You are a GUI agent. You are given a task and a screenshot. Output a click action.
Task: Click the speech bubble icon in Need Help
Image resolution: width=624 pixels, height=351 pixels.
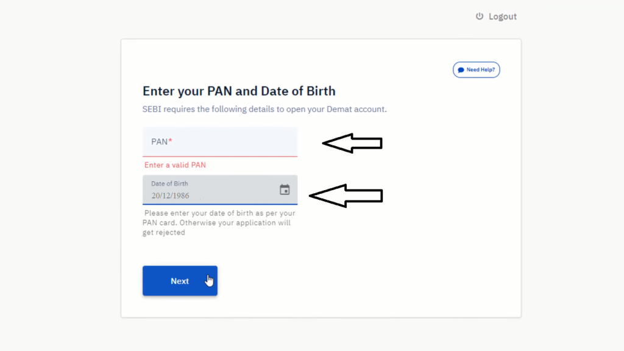pos(461,70)
